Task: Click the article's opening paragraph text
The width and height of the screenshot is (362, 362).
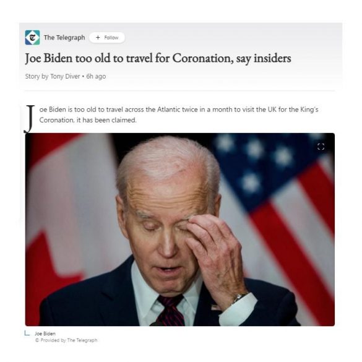Action: tap(179, 114)
